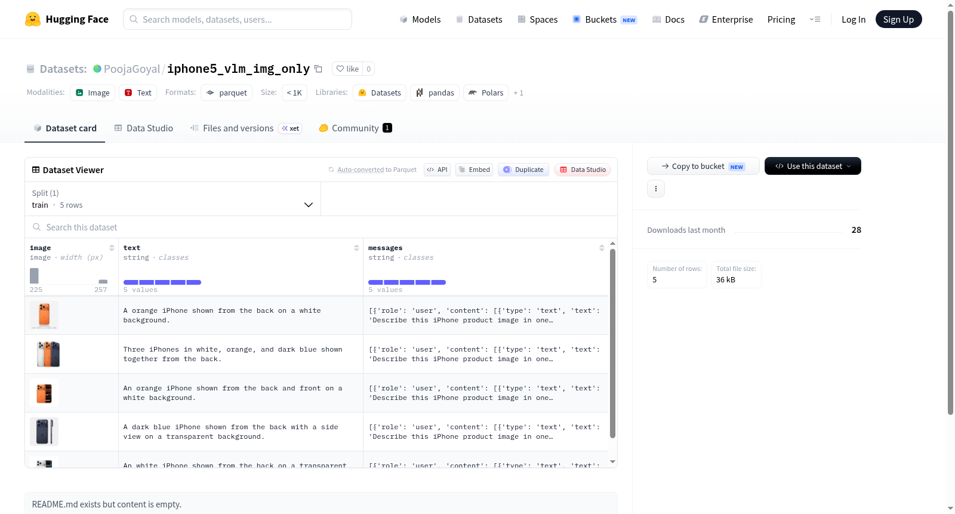This screenshot has height=514, width=955.
Task: Open the three-dot more options button
Action: click(x=656, y=189)
